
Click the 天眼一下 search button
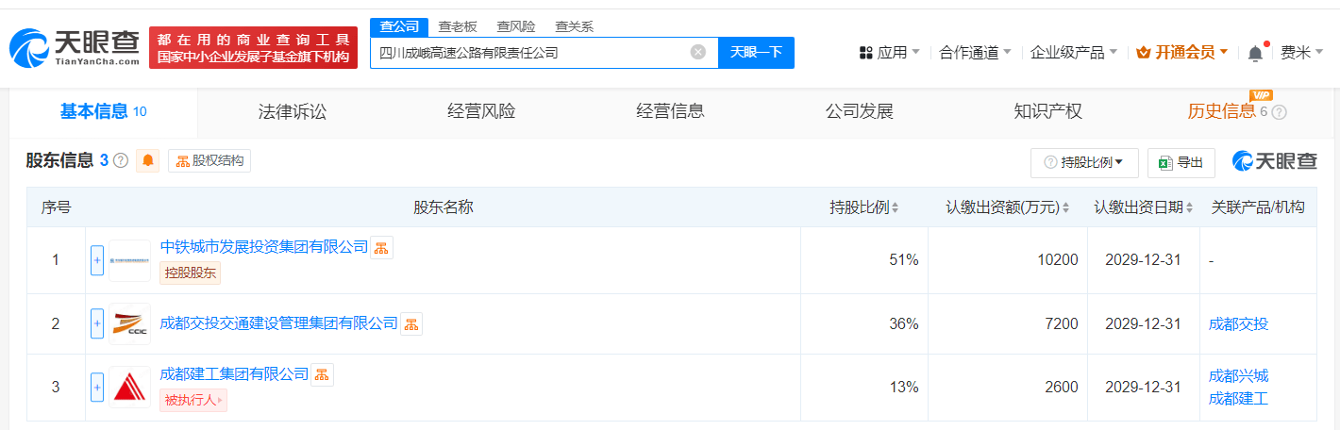pyautogui.click(x=757, y=53)
